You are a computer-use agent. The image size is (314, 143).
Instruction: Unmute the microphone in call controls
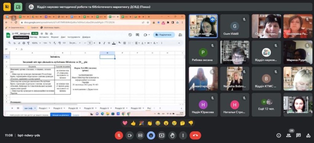pyautogui.click(x=119, y=135)
